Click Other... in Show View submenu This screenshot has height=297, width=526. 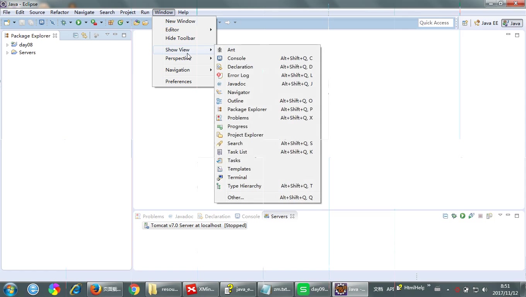pos(267,198)
